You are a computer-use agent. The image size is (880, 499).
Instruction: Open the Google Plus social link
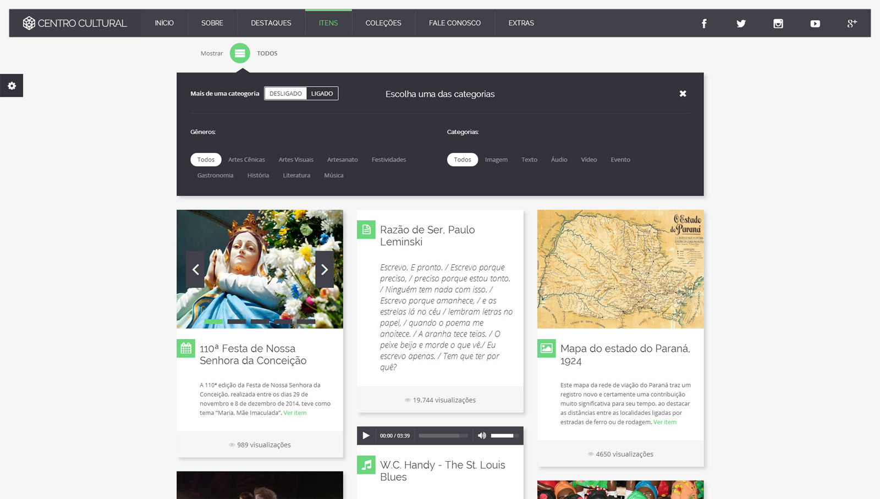tap(852, 24)
